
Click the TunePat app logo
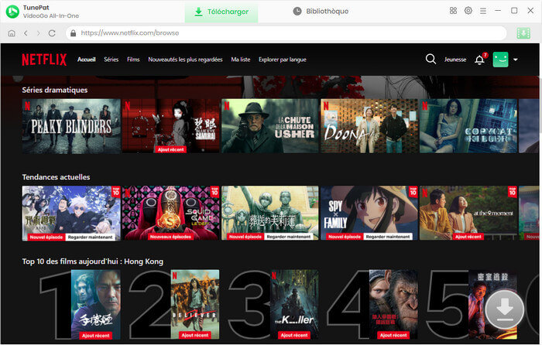12,12
